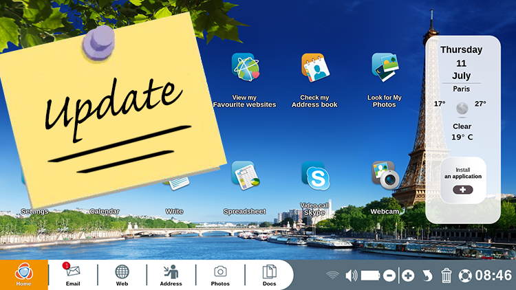Open Web browser from bottom bar
The width and height of the screenshot is (516, 290).
pos(122,275)
